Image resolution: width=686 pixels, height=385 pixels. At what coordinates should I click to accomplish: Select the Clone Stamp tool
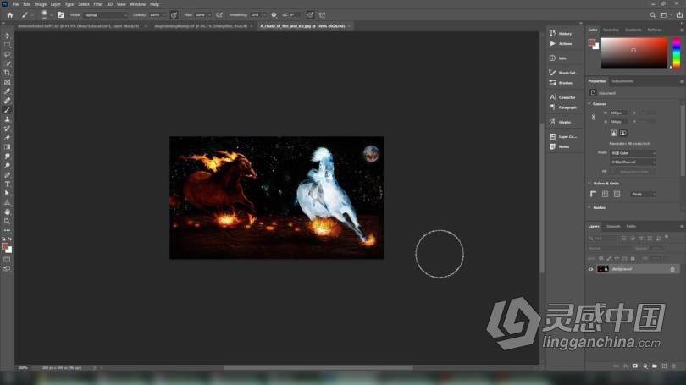point(7,119)
